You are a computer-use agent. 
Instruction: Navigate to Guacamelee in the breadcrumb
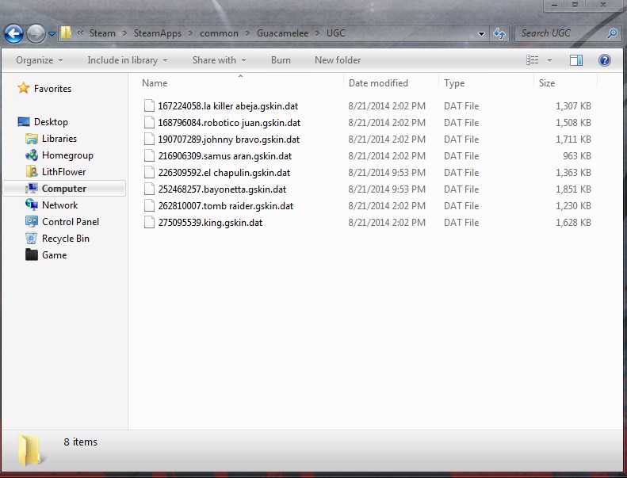click(282, 33)
